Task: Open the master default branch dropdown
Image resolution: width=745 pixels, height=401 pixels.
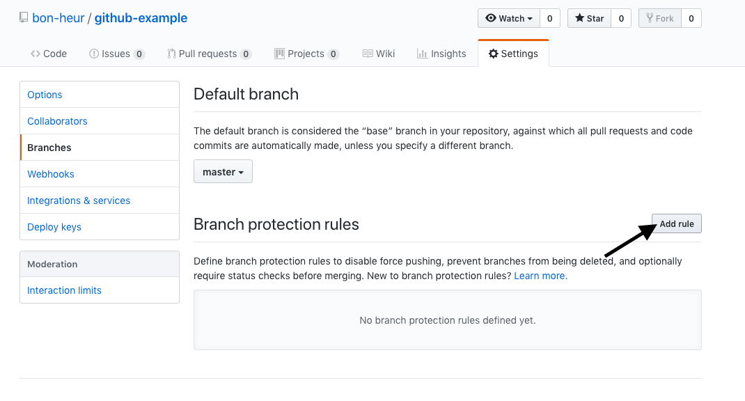Action: pos(223,171)
